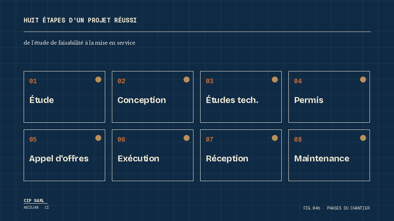Click the FIG.04b PHASES DU CHANTIER caption

(336, 208)
